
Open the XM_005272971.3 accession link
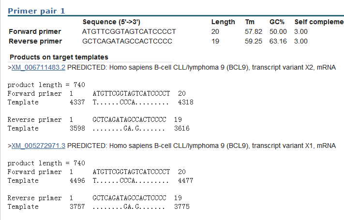tap(38, 146)
